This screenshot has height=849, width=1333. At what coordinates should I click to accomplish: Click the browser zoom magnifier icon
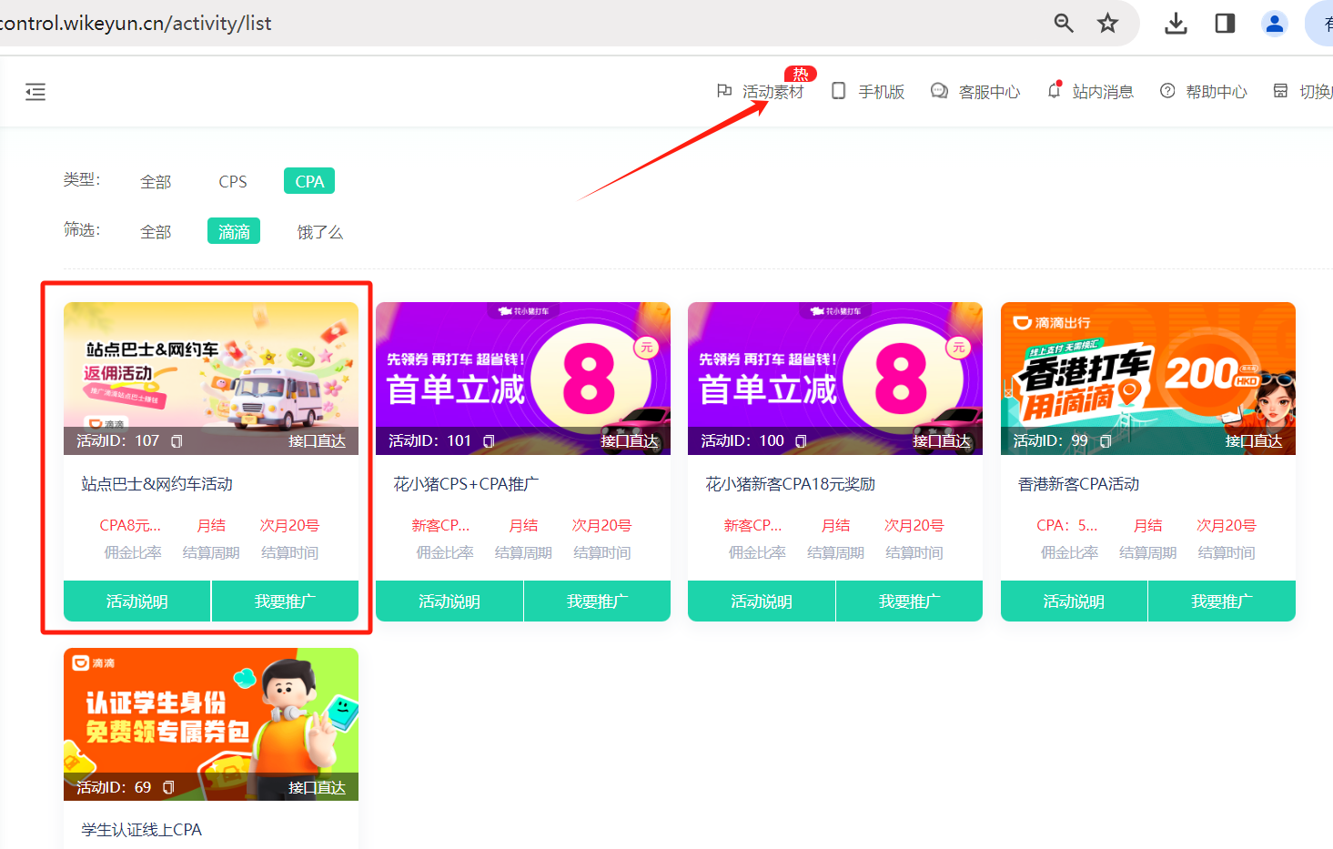point(1063,23)
